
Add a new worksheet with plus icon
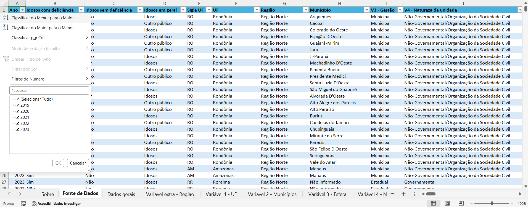[x=403, y=194]
